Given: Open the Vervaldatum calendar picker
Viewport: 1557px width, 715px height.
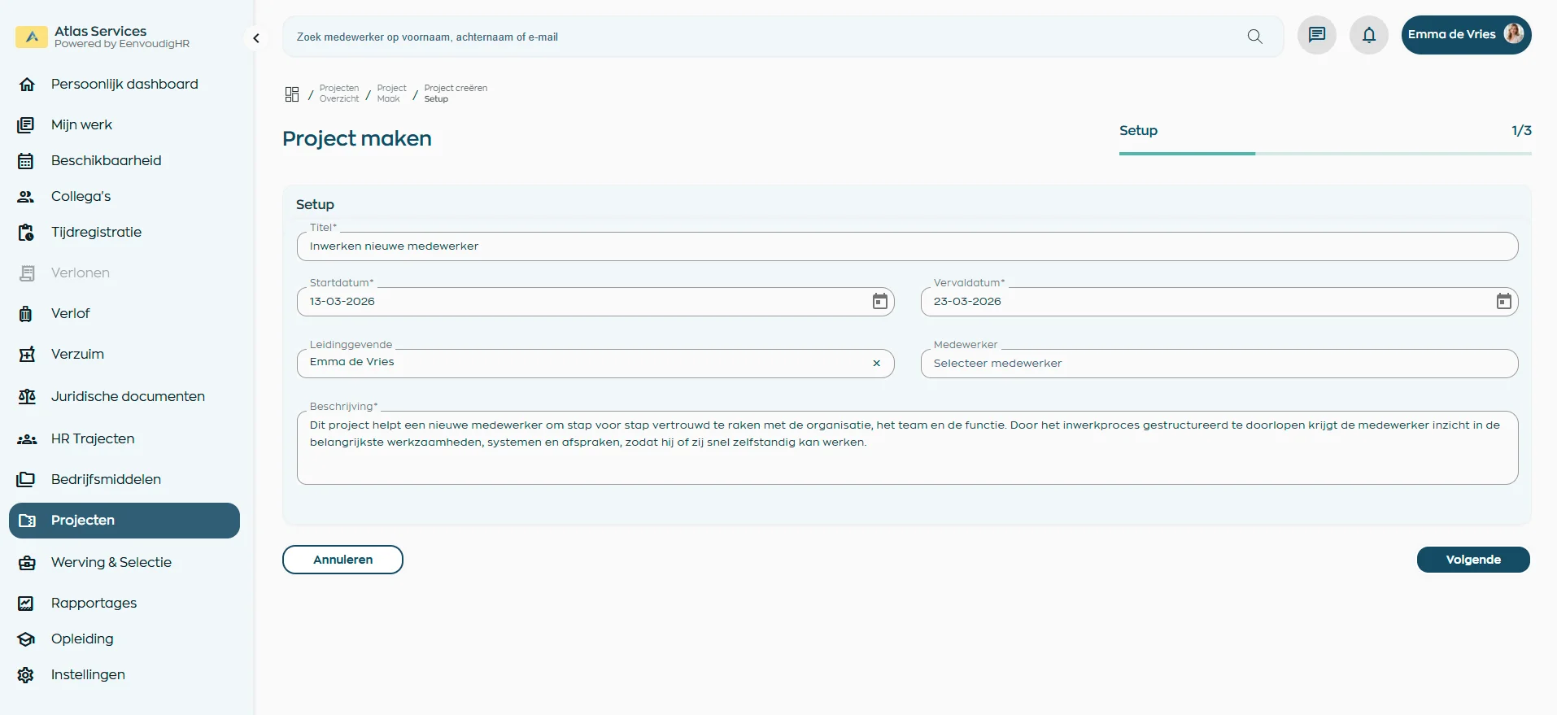Looking at the screenshot, I should pyautogui.click(x=1503, y=302).
